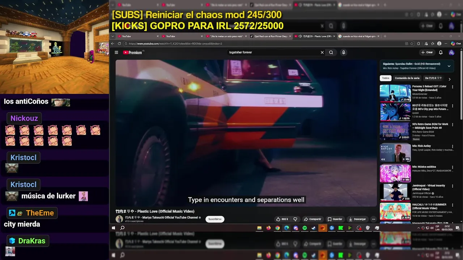Expand the Siguiente playlist panel chevron

coord(449,66)
